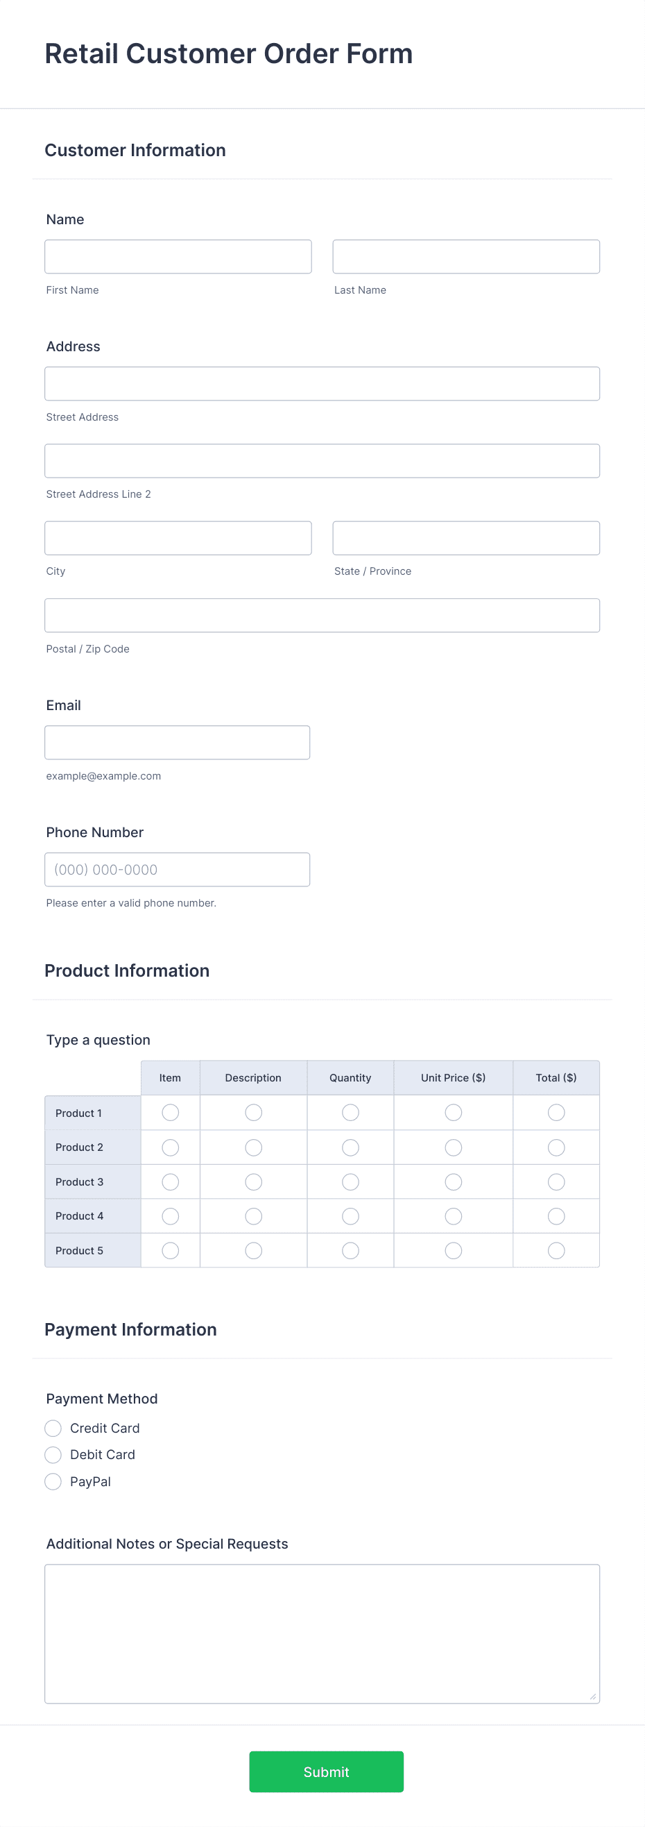Choose PayPal as payment method
The image size is (645, 1827).
[53, 1481]
